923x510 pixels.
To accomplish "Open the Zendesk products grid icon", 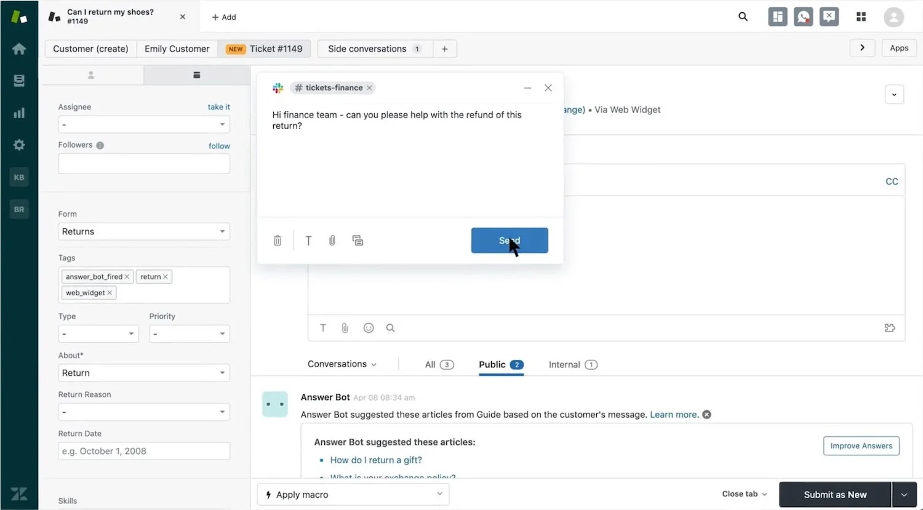I will (861, 17).
